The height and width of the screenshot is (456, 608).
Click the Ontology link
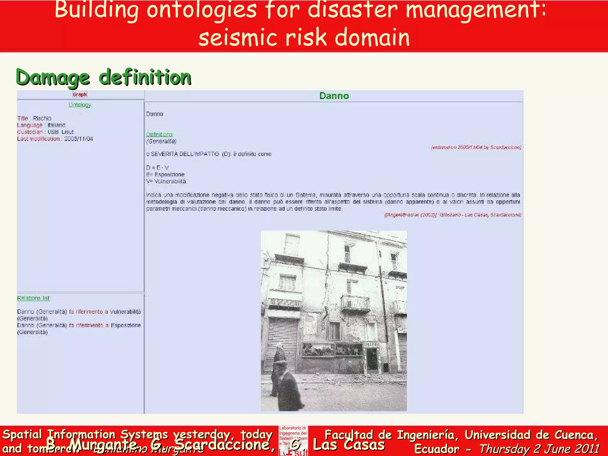pos(80,105)
